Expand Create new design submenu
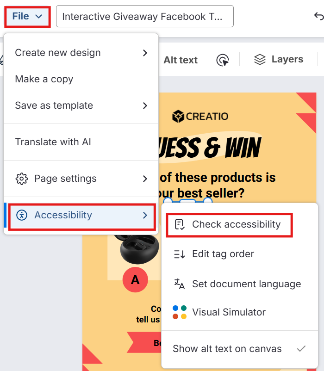 pyautogui.click(x=144, y=53)
